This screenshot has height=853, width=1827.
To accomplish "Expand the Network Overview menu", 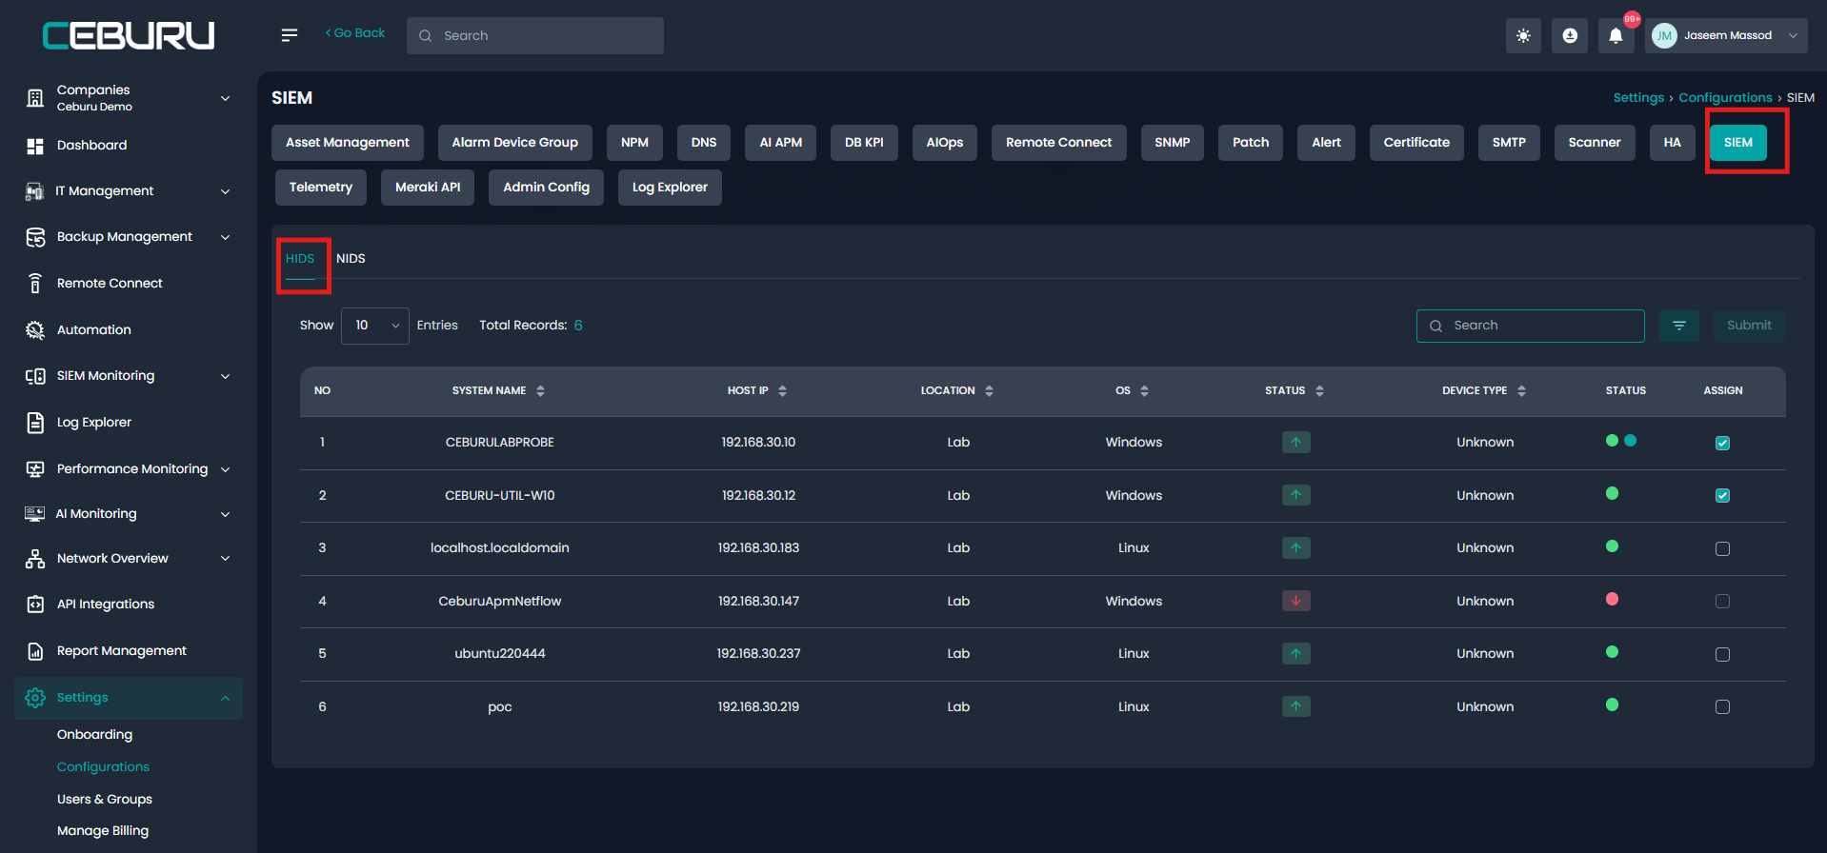I will pos(226,559).
